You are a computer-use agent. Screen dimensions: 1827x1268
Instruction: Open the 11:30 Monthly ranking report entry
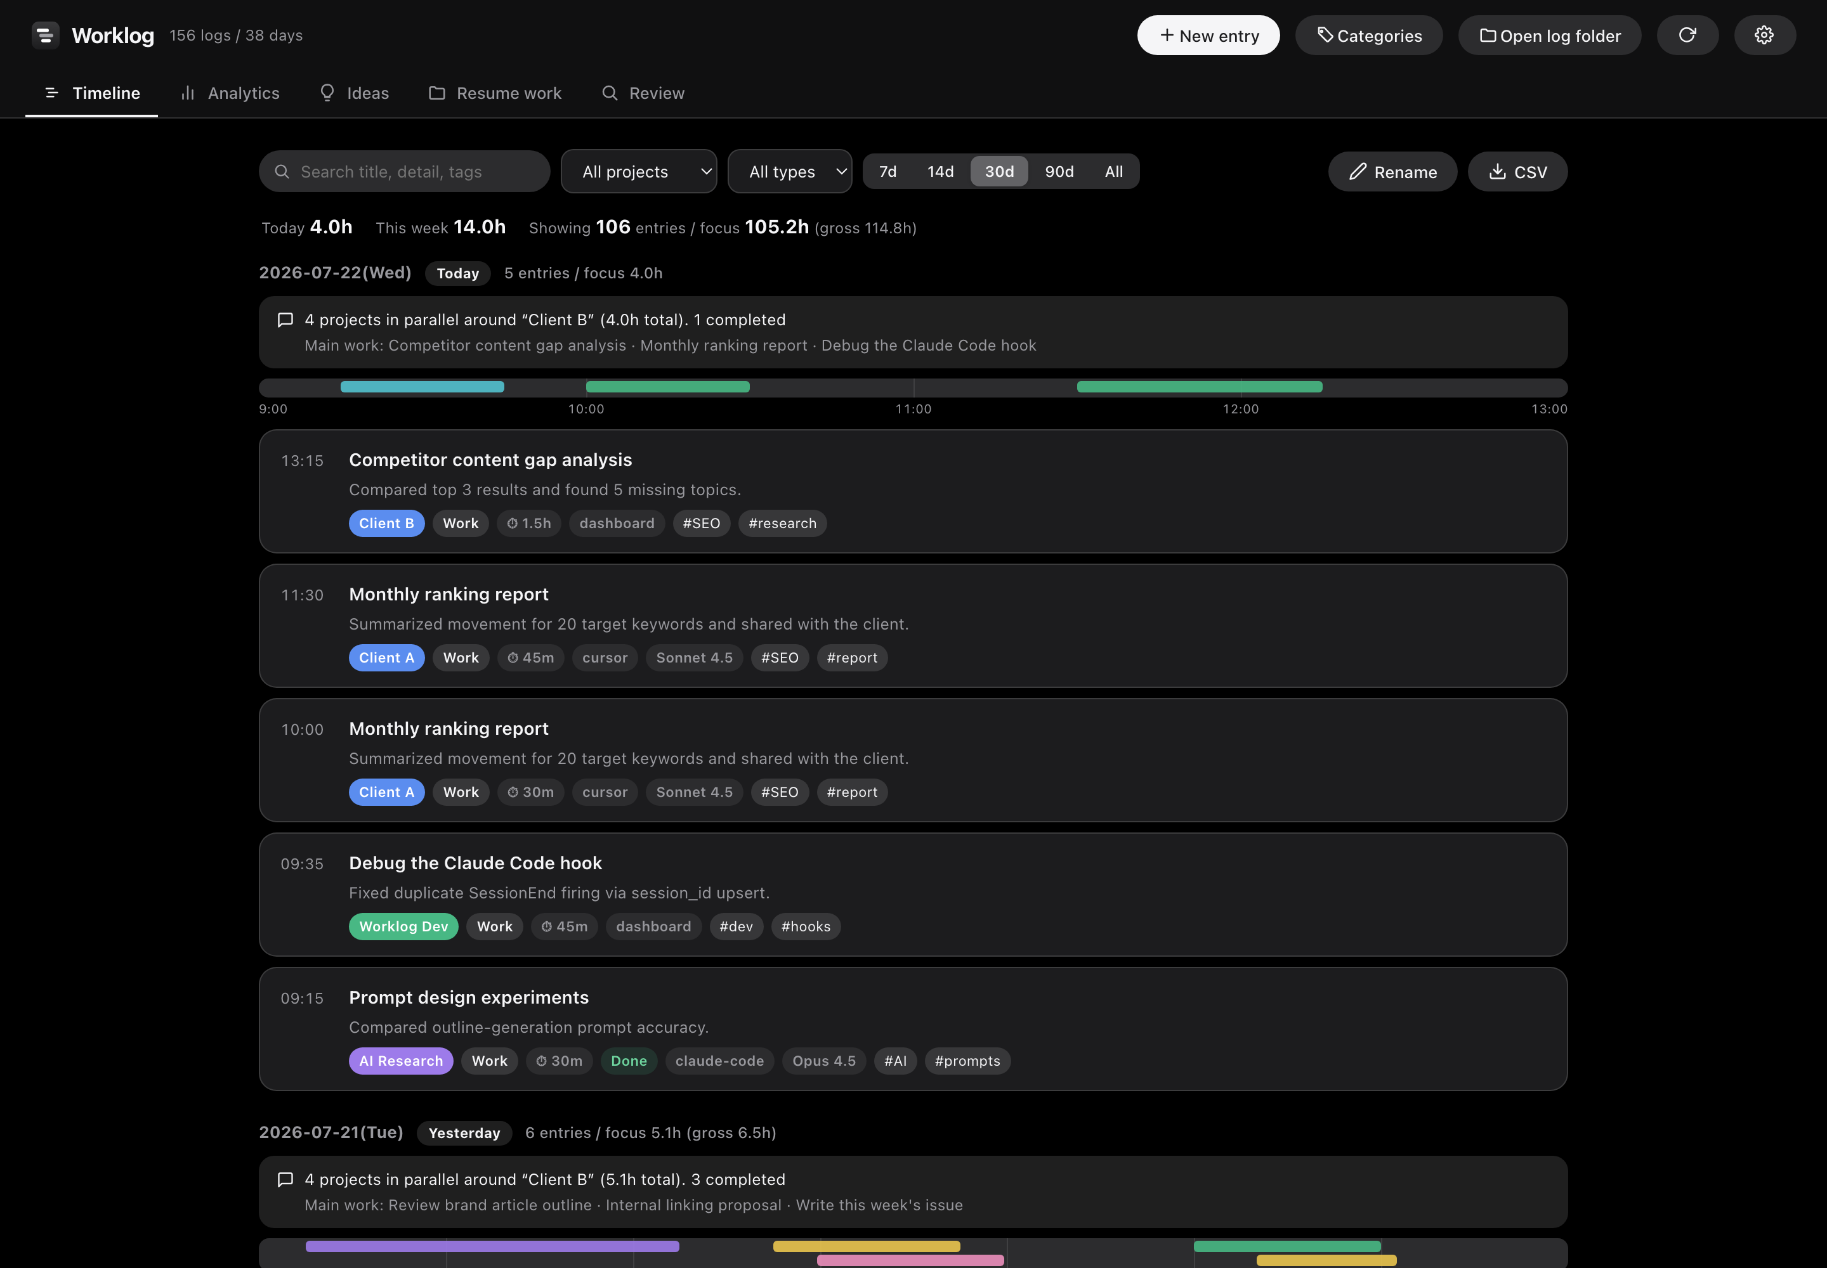[913, 626]
